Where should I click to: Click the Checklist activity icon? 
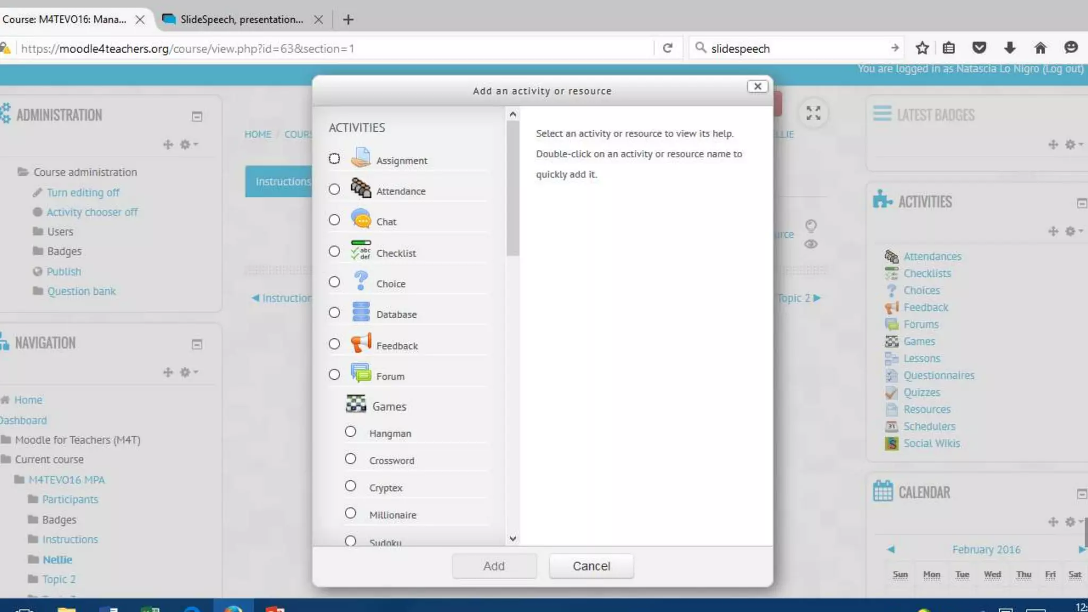[x=361, y=250]
